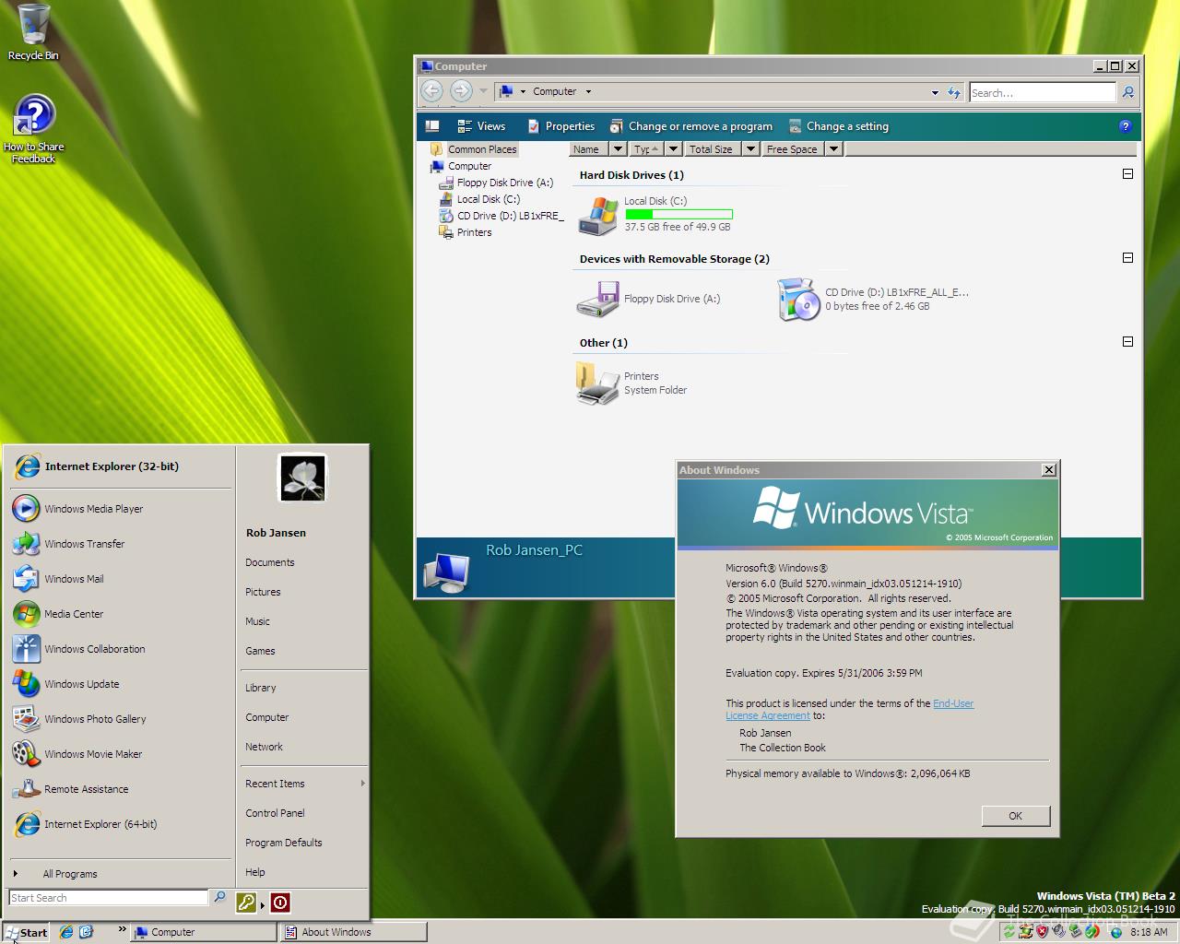
Task: Select Floppy Disk Drive (A:) in navigation tree
Action: point(496,183)
